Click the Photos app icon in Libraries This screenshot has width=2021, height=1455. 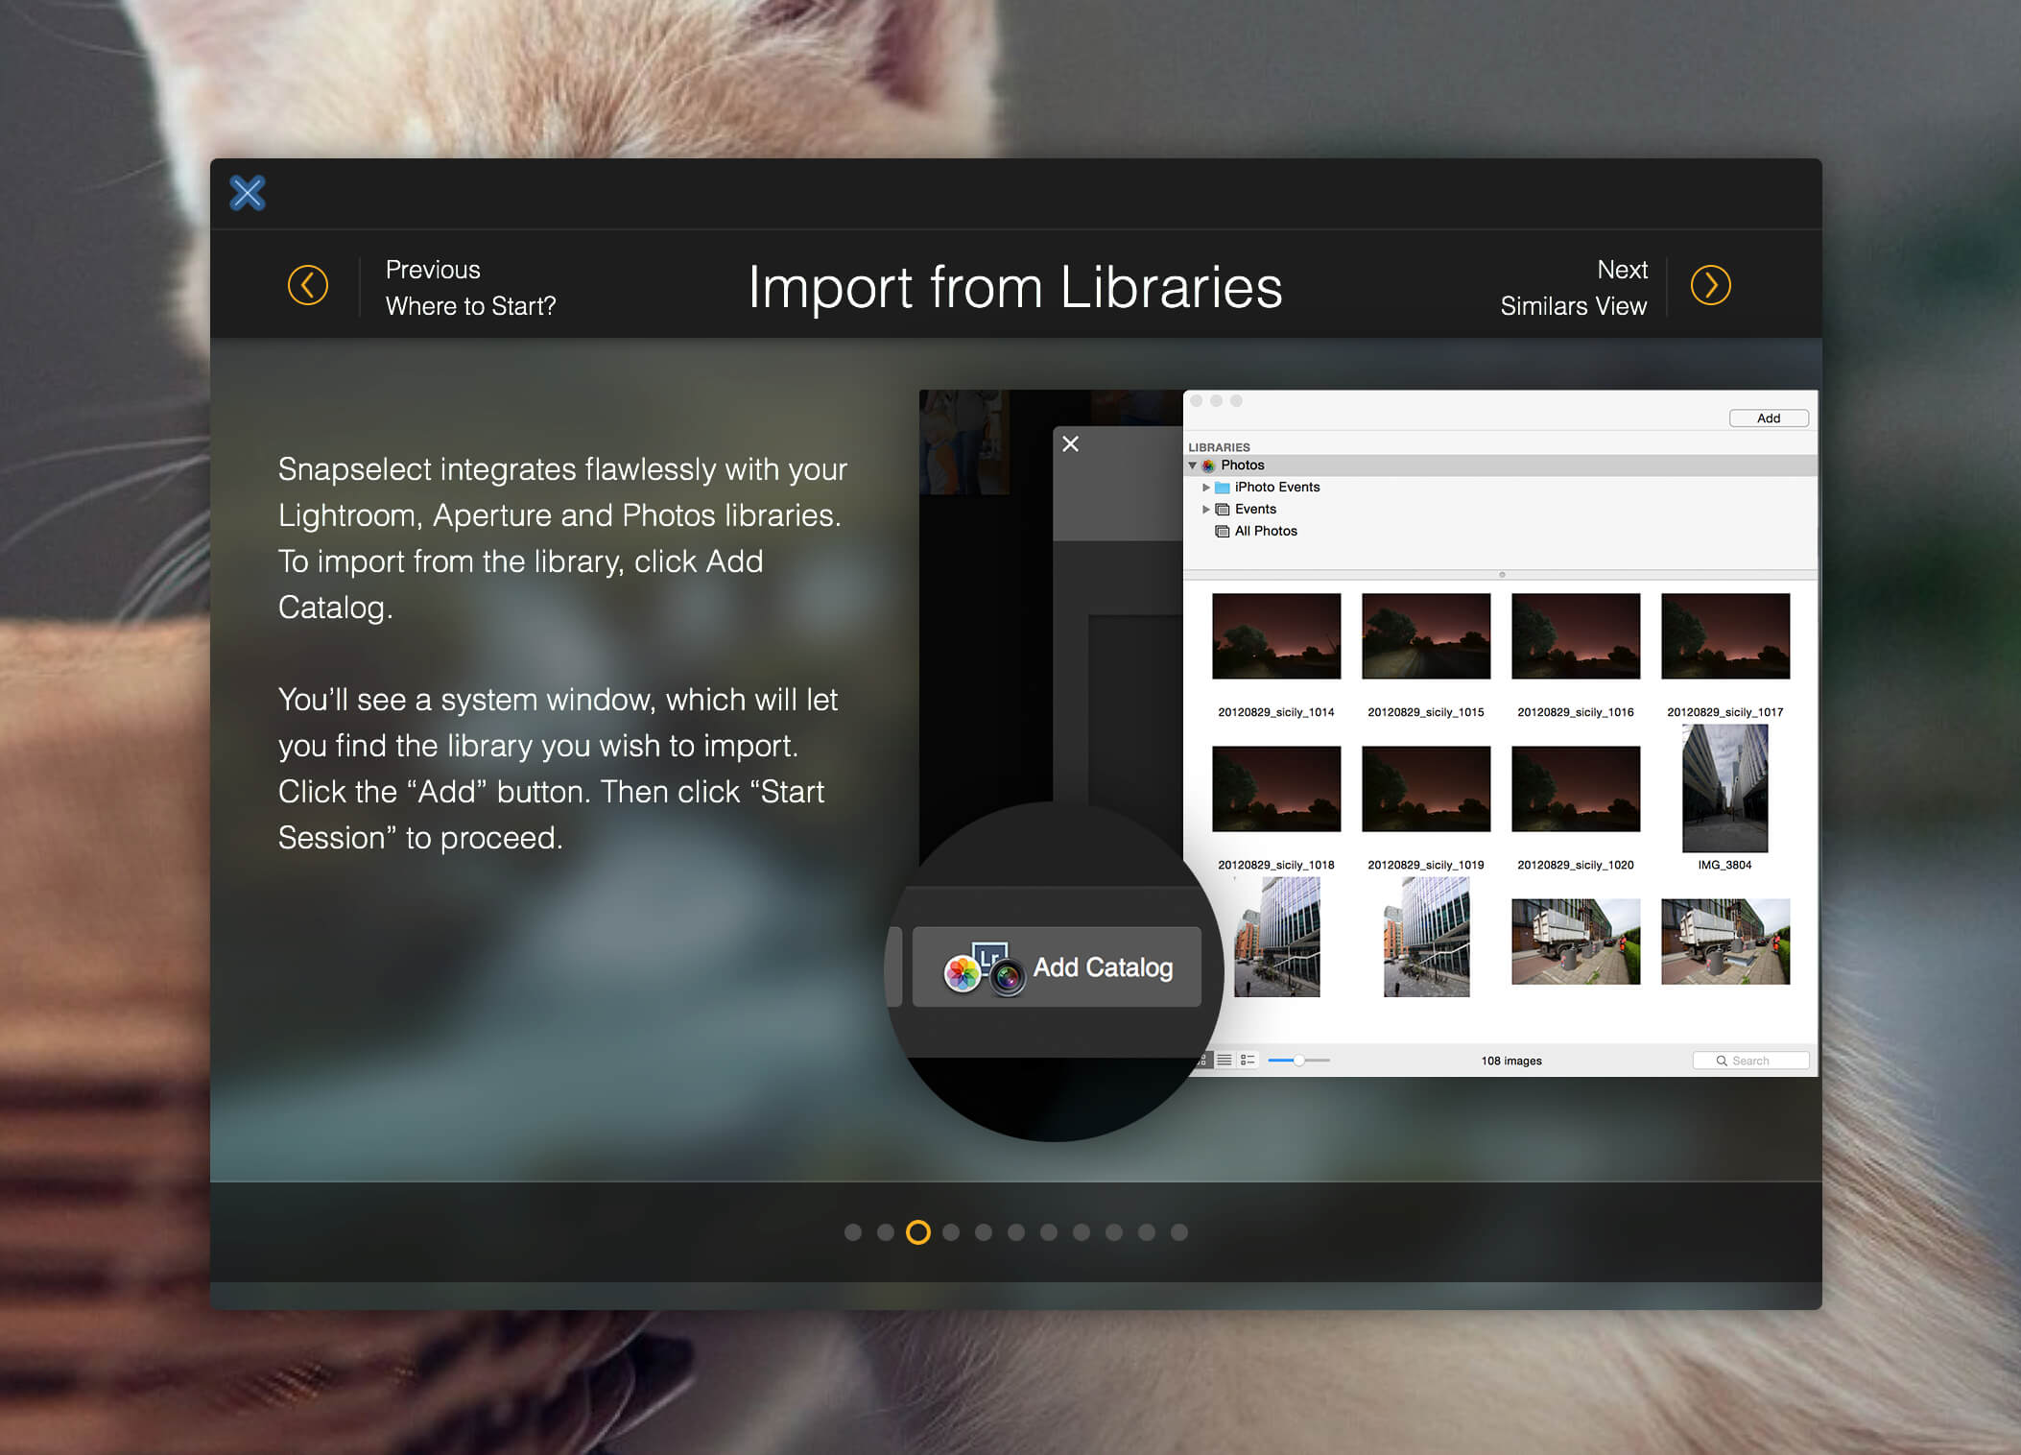(1208, 465)
